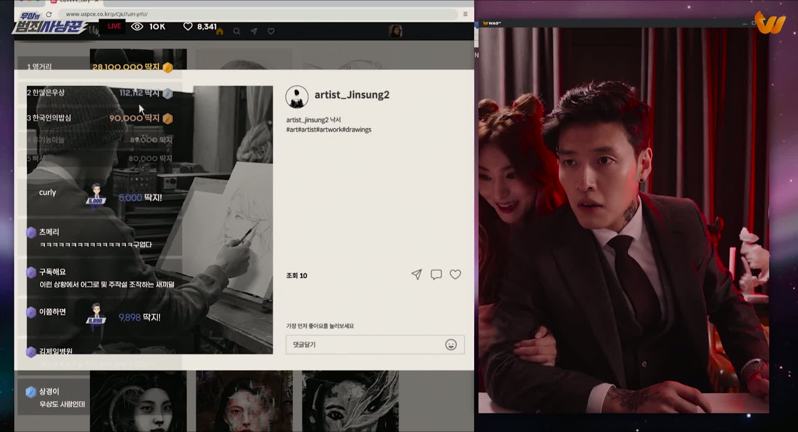
Task: Open artist_Jinsung2 username link
Action: tap(352, 95)
